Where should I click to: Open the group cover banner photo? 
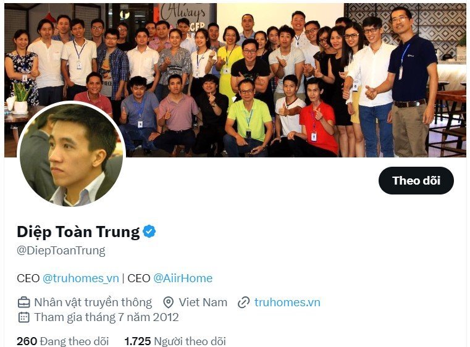tap(235, 80)
